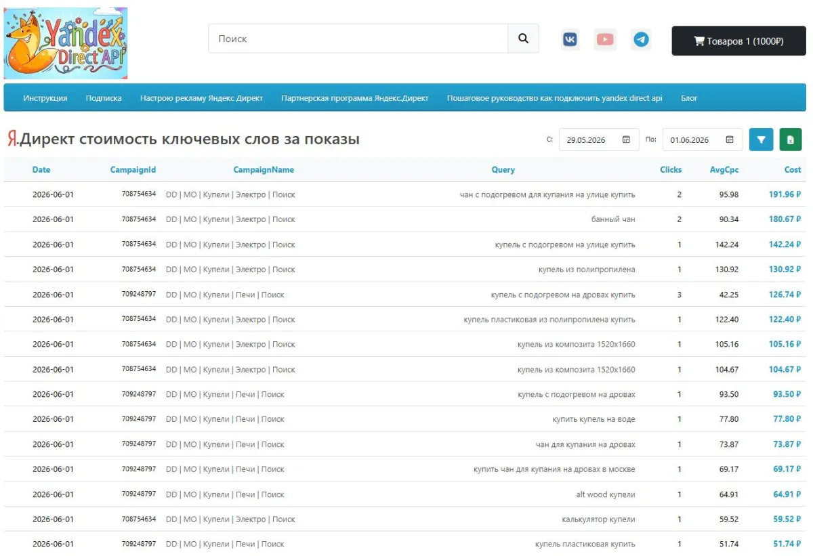
Task: Open calendar picker for the start date
Action: coord(626,140)
